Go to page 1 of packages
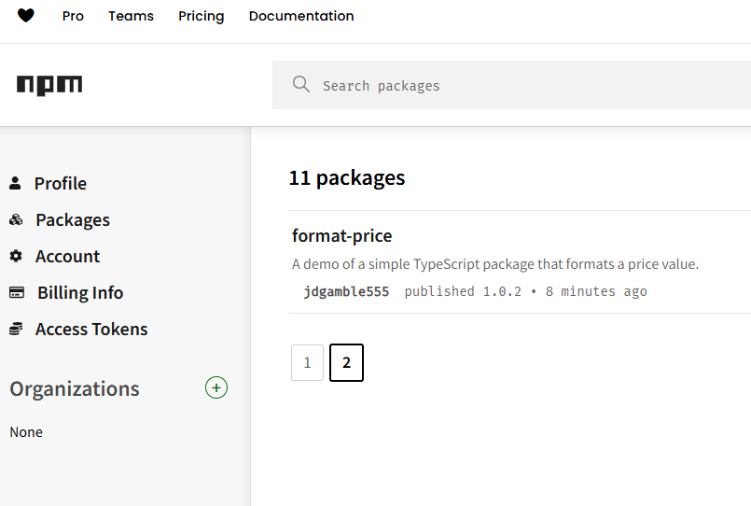 308,363
